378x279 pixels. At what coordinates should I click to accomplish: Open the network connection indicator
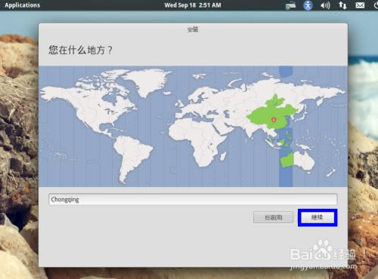342,5
